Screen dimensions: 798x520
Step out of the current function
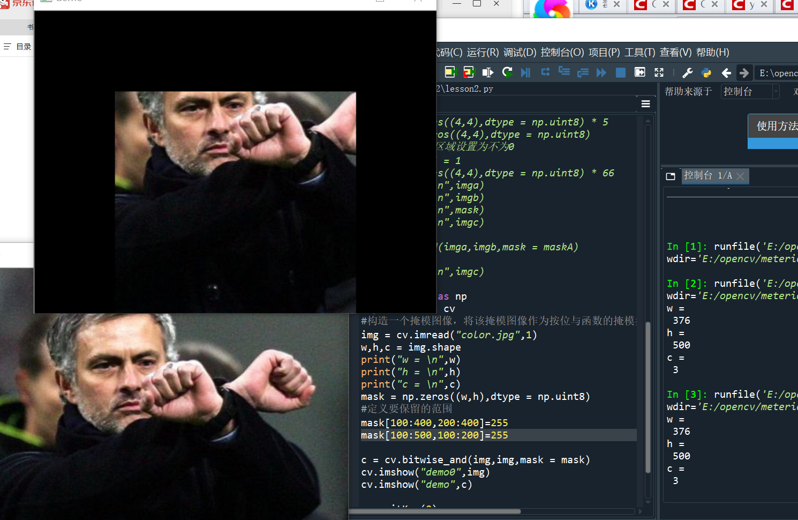[x=583, y=72]
